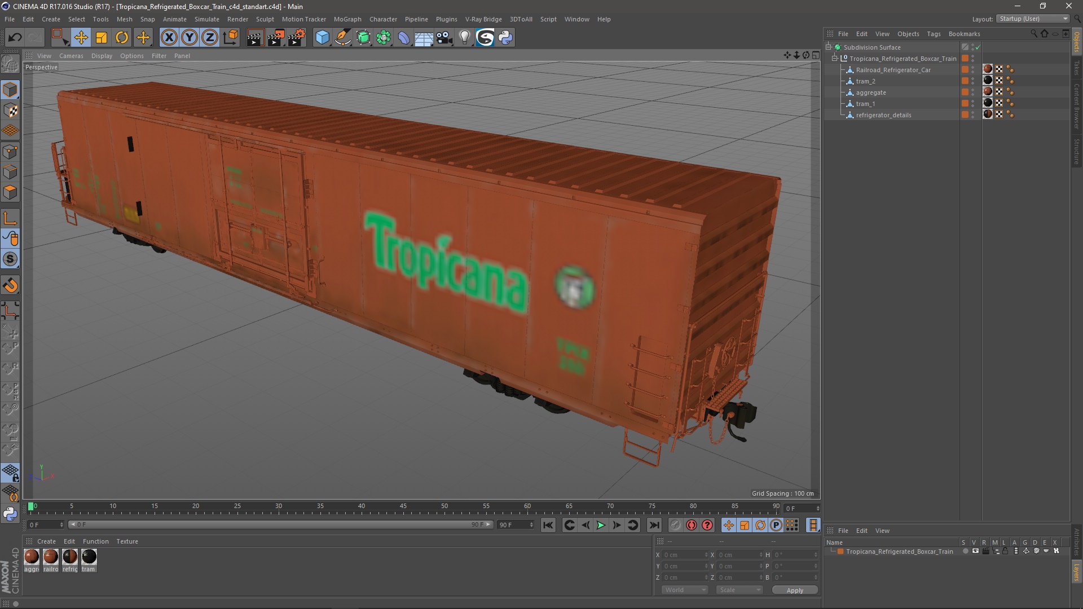Add a light object
The image size is (1083, 609).
465,38
